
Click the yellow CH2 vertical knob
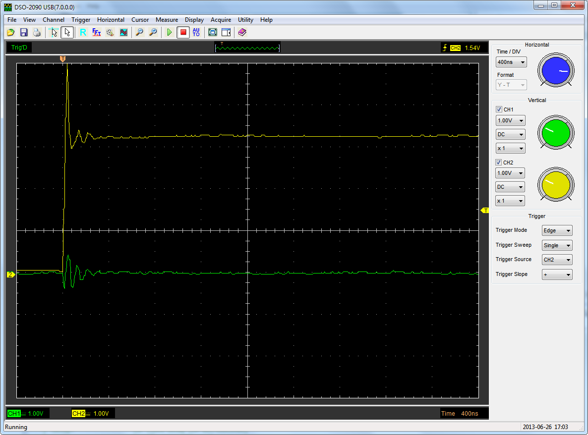pos(556,185)
